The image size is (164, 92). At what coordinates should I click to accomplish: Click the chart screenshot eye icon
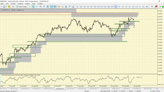click(x=73, y=7)
